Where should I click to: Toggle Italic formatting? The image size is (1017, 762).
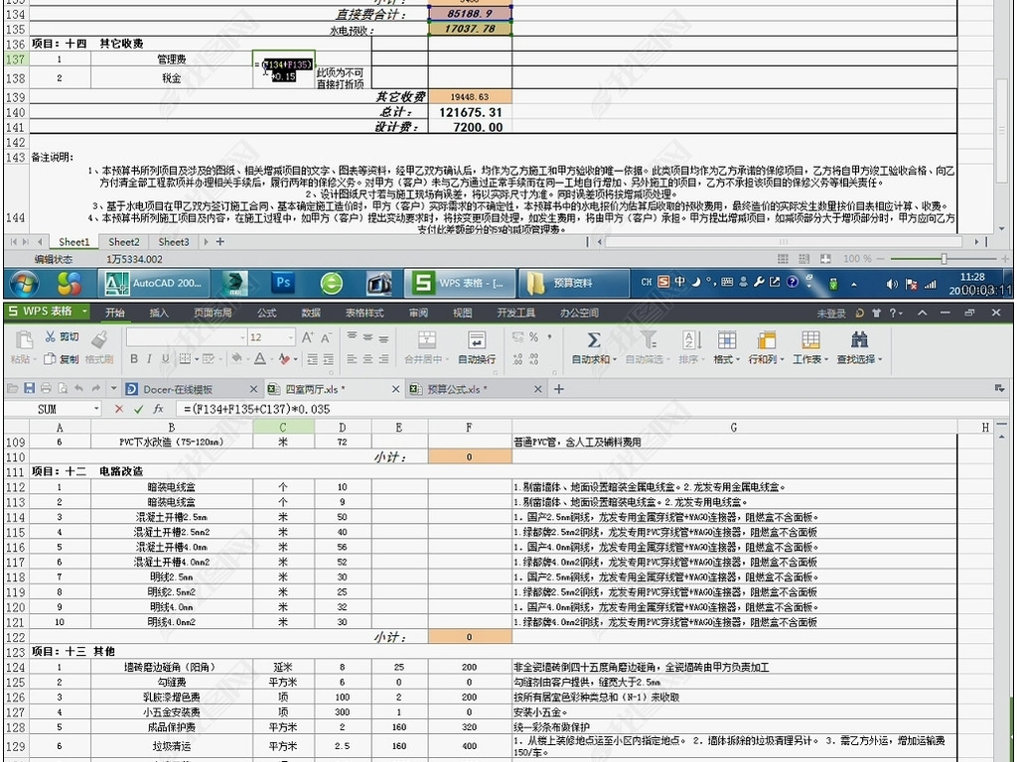tap(150, 359)
